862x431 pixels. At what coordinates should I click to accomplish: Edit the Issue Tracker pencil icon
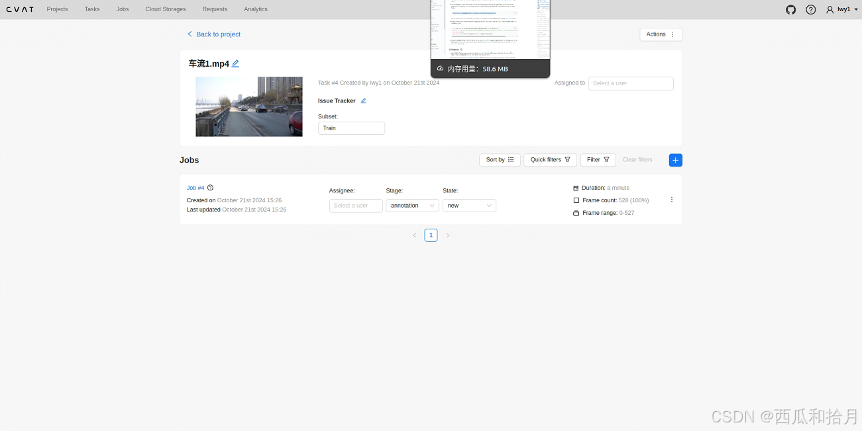[x=363, y=101]
